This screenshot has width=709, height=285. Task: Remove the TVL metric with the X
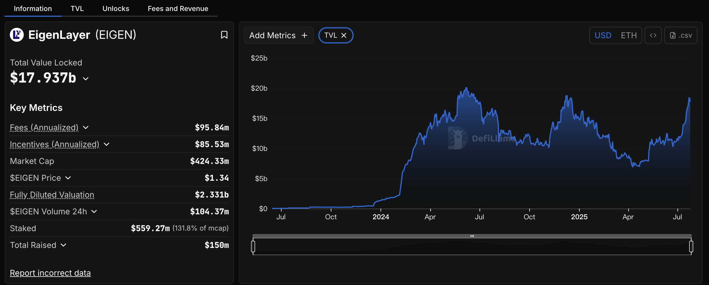(344, 35)
